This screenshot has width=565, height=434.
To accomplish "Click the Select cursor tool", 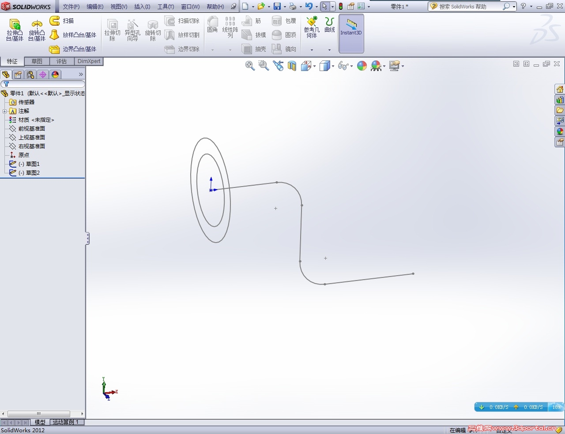I will tap(324, 6).
